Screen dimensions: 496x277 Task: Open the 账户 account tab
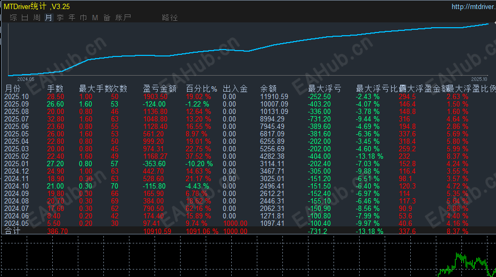click(123, 18)
